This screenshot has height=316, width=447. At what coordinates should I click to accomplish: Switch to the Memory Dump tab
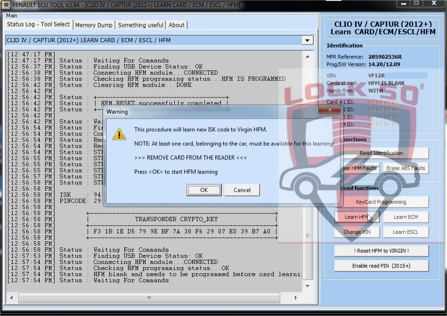click(94, 25)
